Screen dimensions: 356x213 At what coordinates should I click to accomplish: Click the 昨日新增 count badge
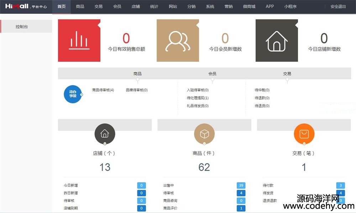point(141,193)
